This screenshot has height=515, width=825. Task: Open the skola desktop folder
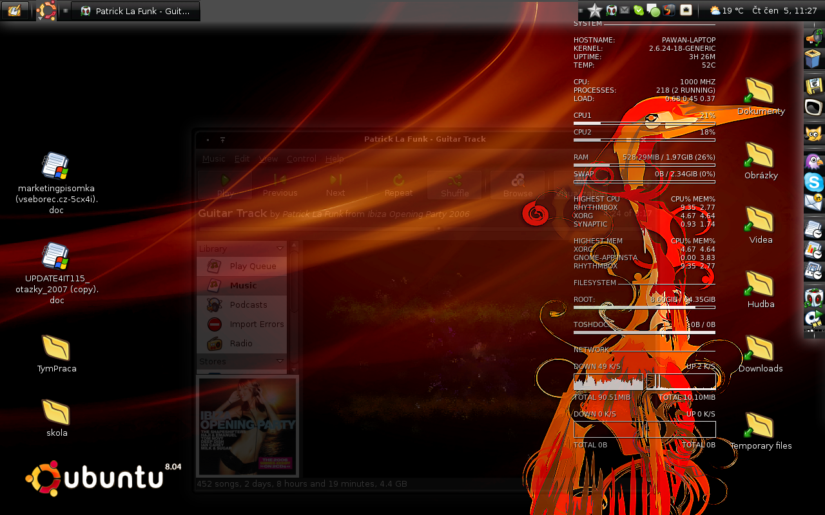tap(56, 418)
